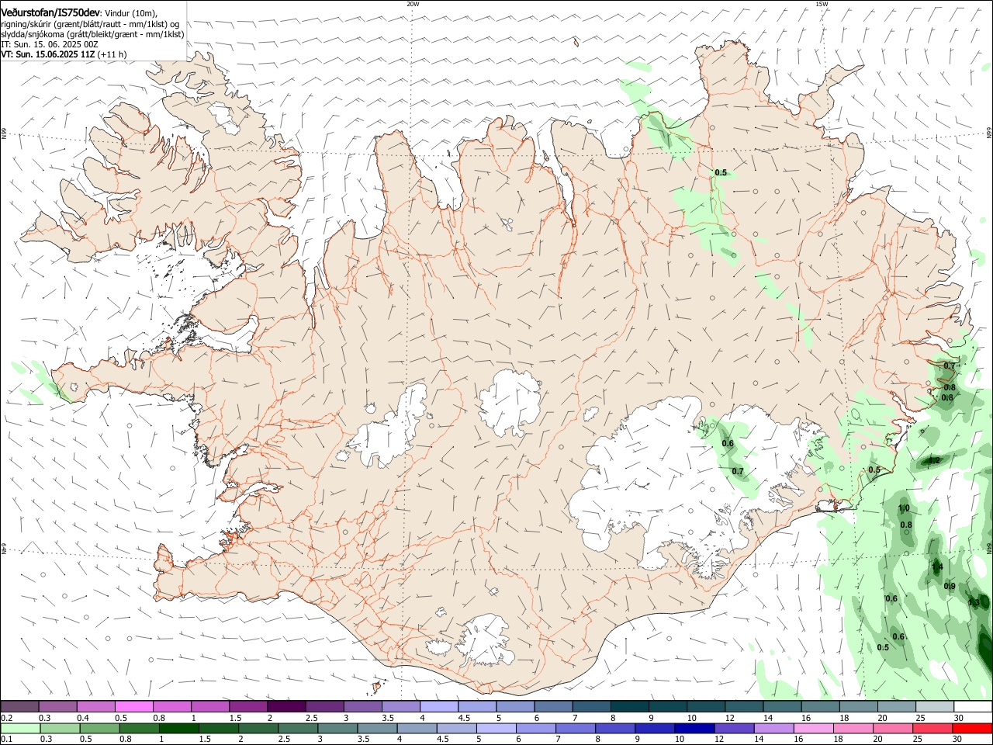Pick the darkest green 1 swatch in the lower legend row
Image resolution: width=993 pixels, height=745 pixels.
179,729
